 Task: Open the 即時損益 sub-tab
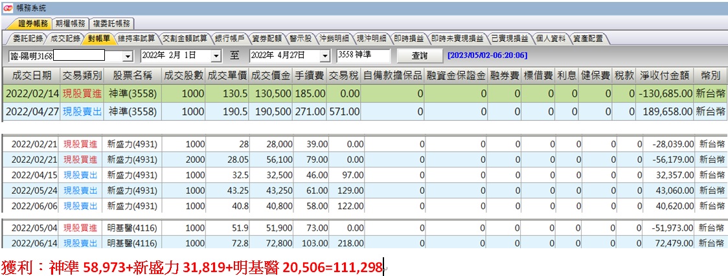408,38
